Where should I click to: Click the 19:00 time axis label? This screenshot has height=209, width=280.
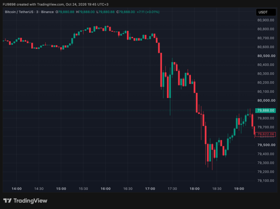pos(239,188)
